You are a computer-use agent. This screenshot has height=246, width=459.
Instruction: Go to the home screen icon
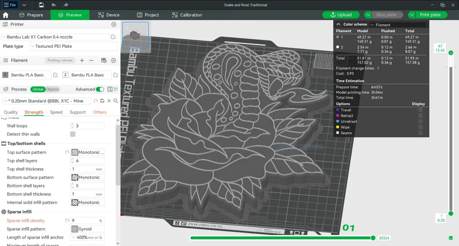click(6, 15)
